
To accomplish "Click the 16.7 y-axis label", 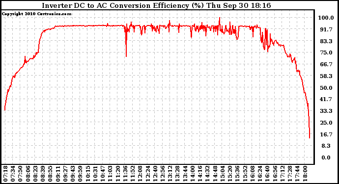I will coord(326,134).
